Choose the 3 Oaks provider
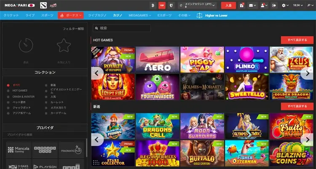Viewport: 316px width, 169px height. 19,164
